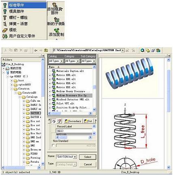The height and width of the screenshot is (175, 173).
Task: Collapse the Cimatron folder node
Action: pyautogui.click(x=12, y=89)
